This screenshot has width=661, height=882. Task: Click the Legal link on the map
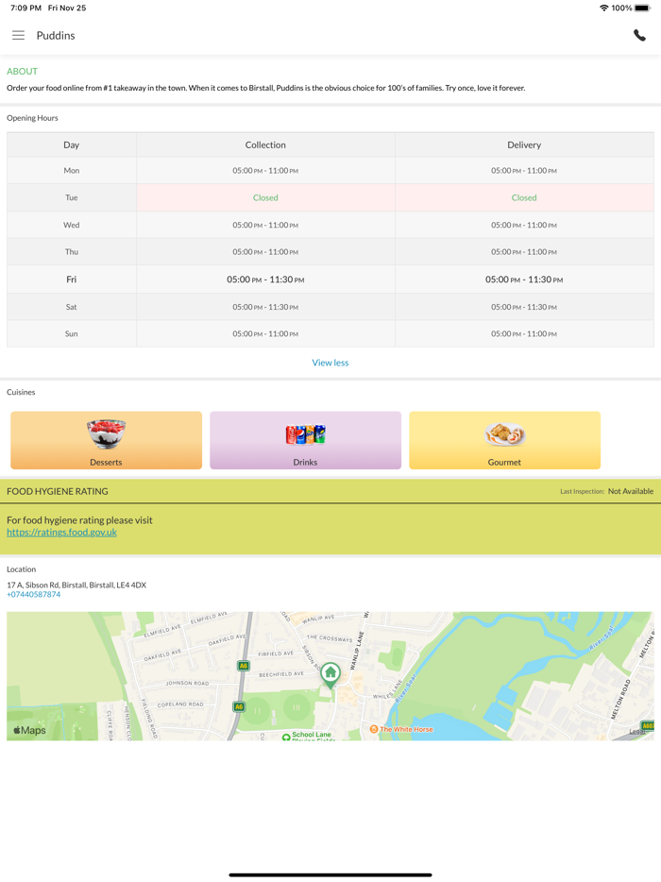(x=637, y=732)
